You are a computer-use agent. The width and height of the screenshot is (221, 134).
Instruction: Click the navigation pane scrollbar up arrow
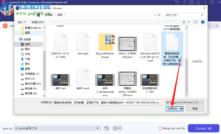(x=44, y=27)
